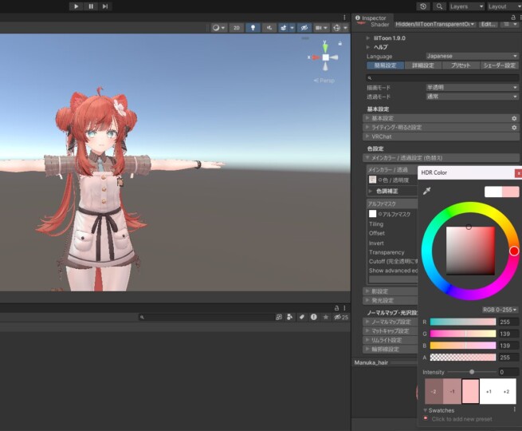Open the 描画モード dropdown
This screenshot has height=431, width=522.
coord(472,87)
